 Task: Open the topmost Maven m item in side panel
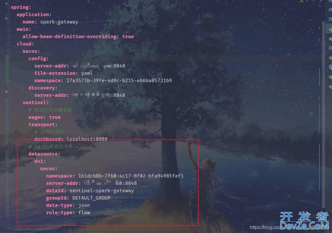330,9
